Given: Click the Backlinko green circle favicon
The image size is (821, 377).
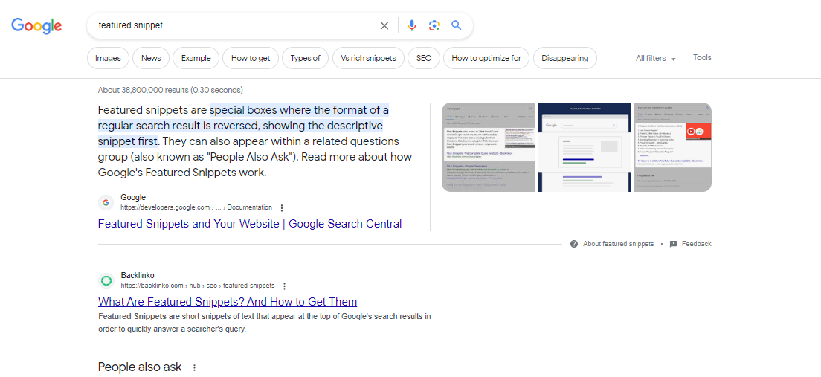Looking at the screenshot, I should point(106,280).
